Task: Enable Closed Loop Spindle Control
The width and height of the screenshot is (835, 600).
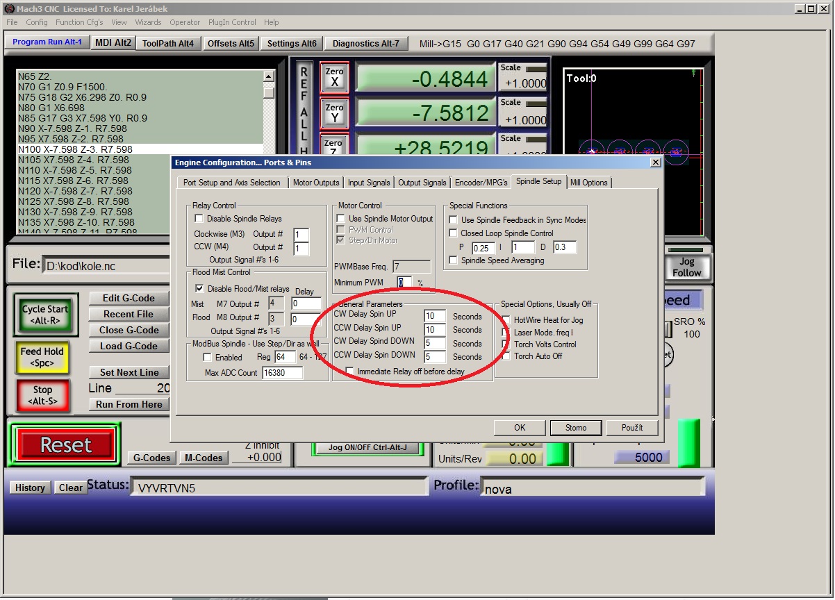Action: (x=454, y=233)
